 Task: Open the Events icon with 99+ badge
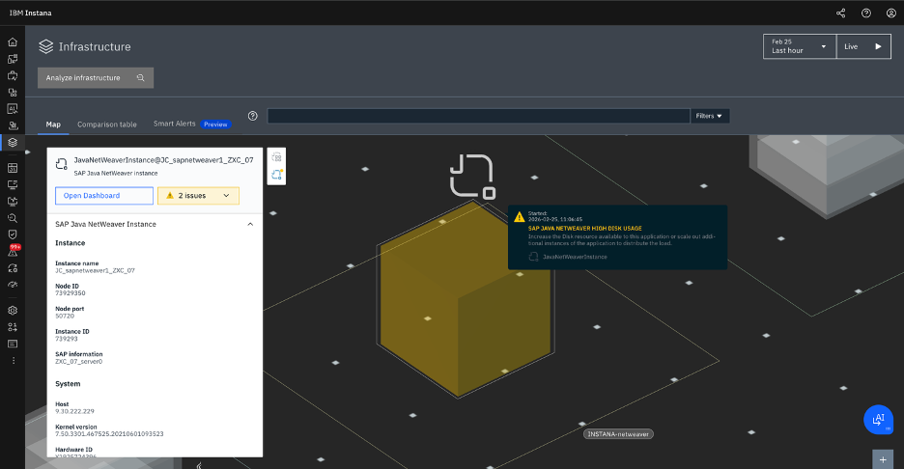(14, 251)
